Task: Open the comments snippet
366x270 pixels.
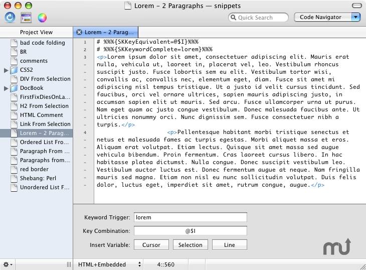Action: pos(34,61)
